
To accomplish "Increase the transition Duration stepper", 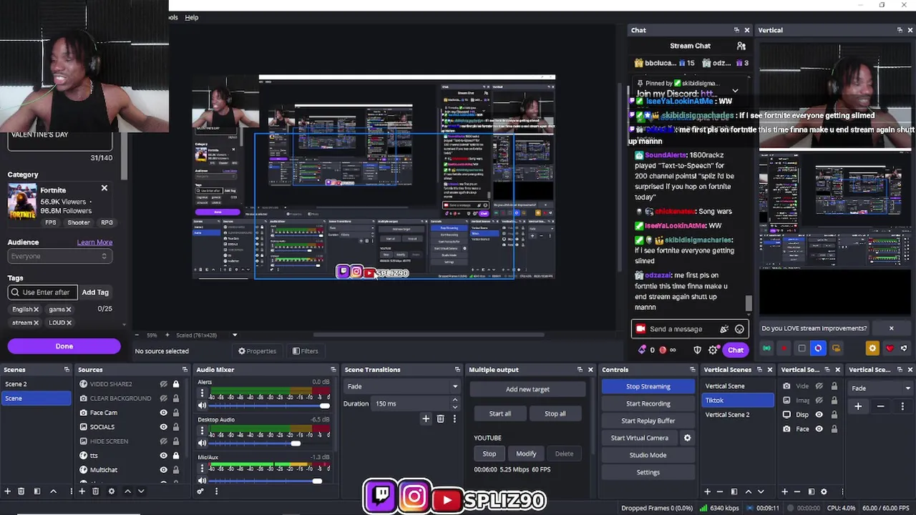I will tap(454, 400).
